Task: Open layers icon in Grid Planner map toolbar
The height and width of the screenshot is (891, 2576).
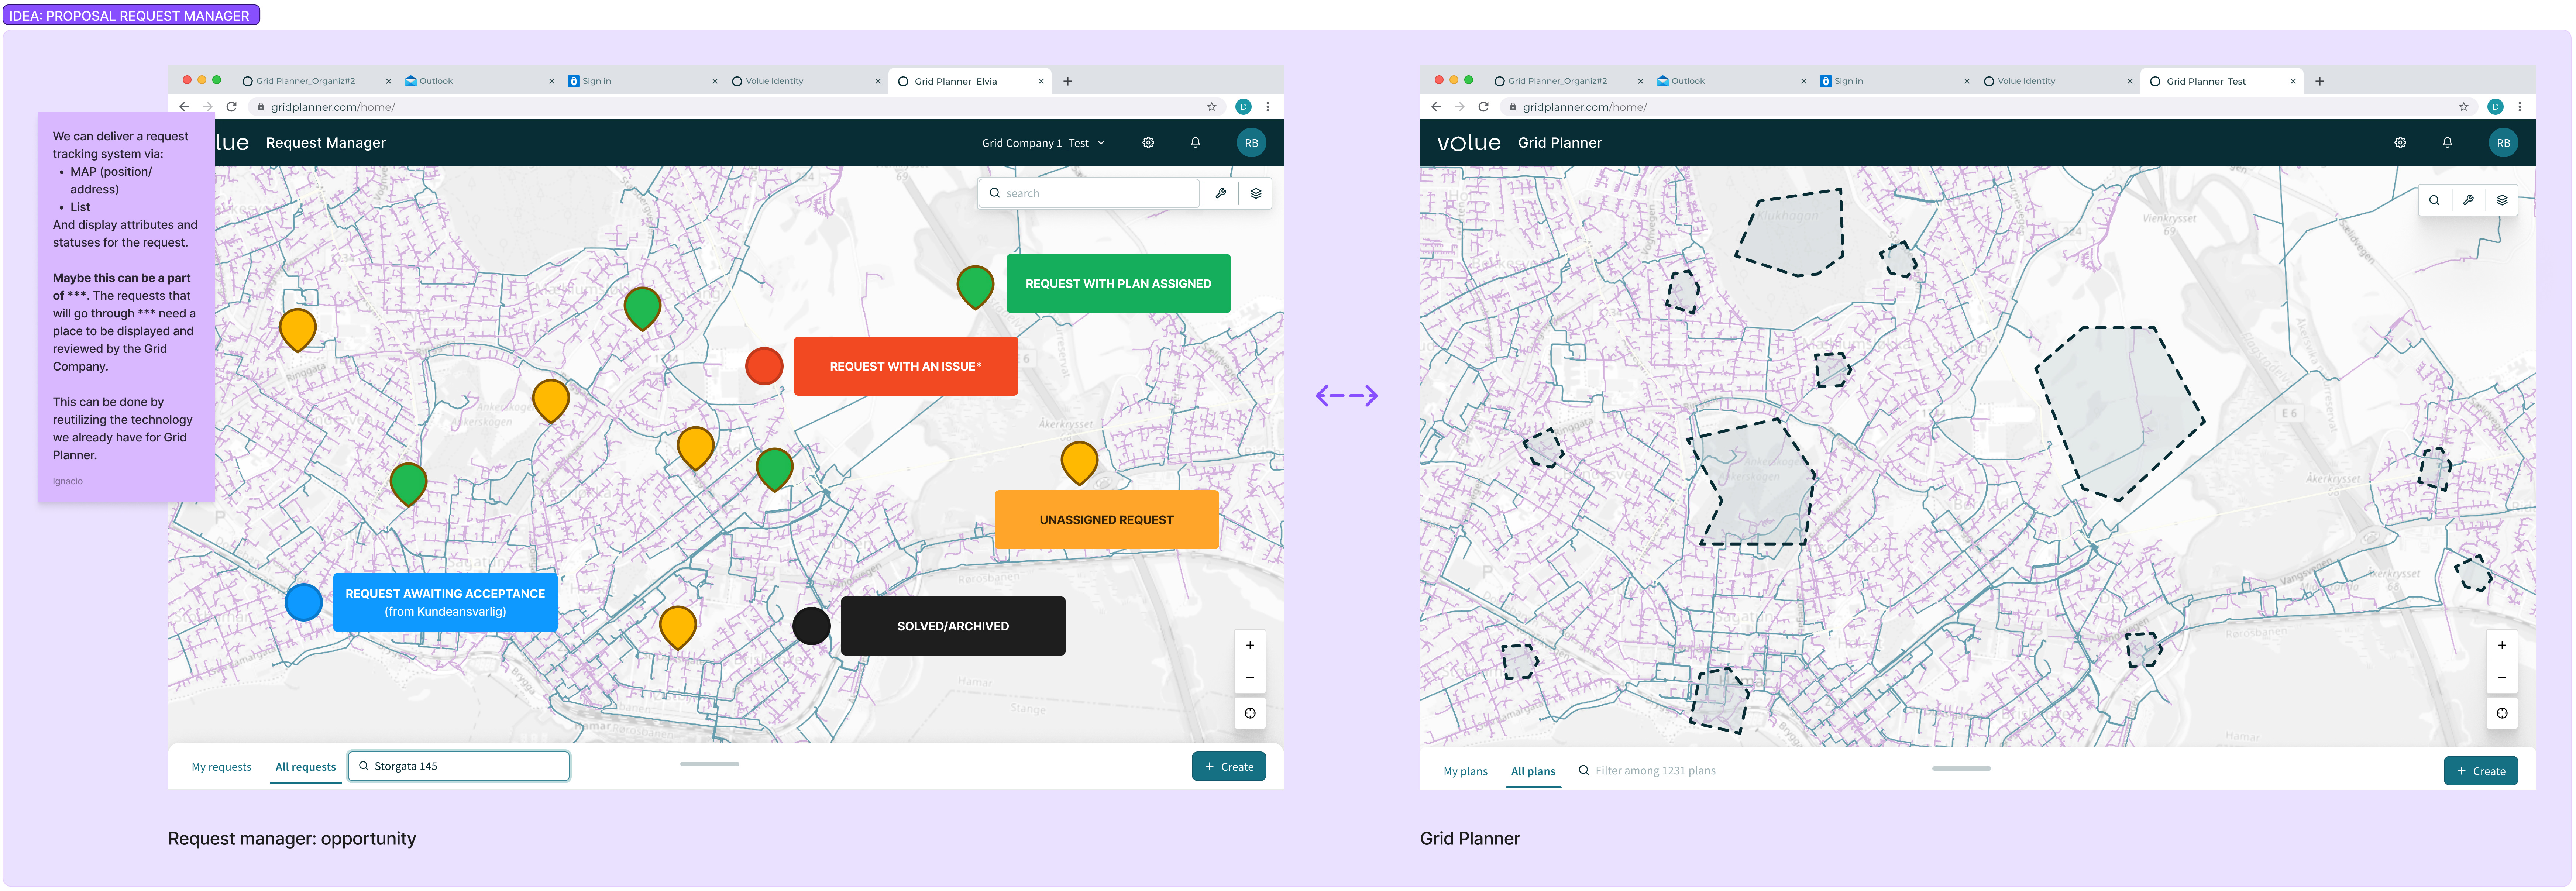Action: click(2502, 200)
